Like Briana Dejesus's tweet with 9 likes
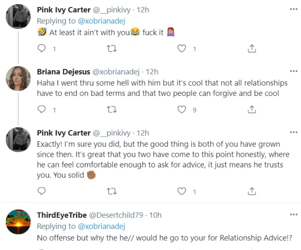Viewport: 301px width, 250px height. 181,109
